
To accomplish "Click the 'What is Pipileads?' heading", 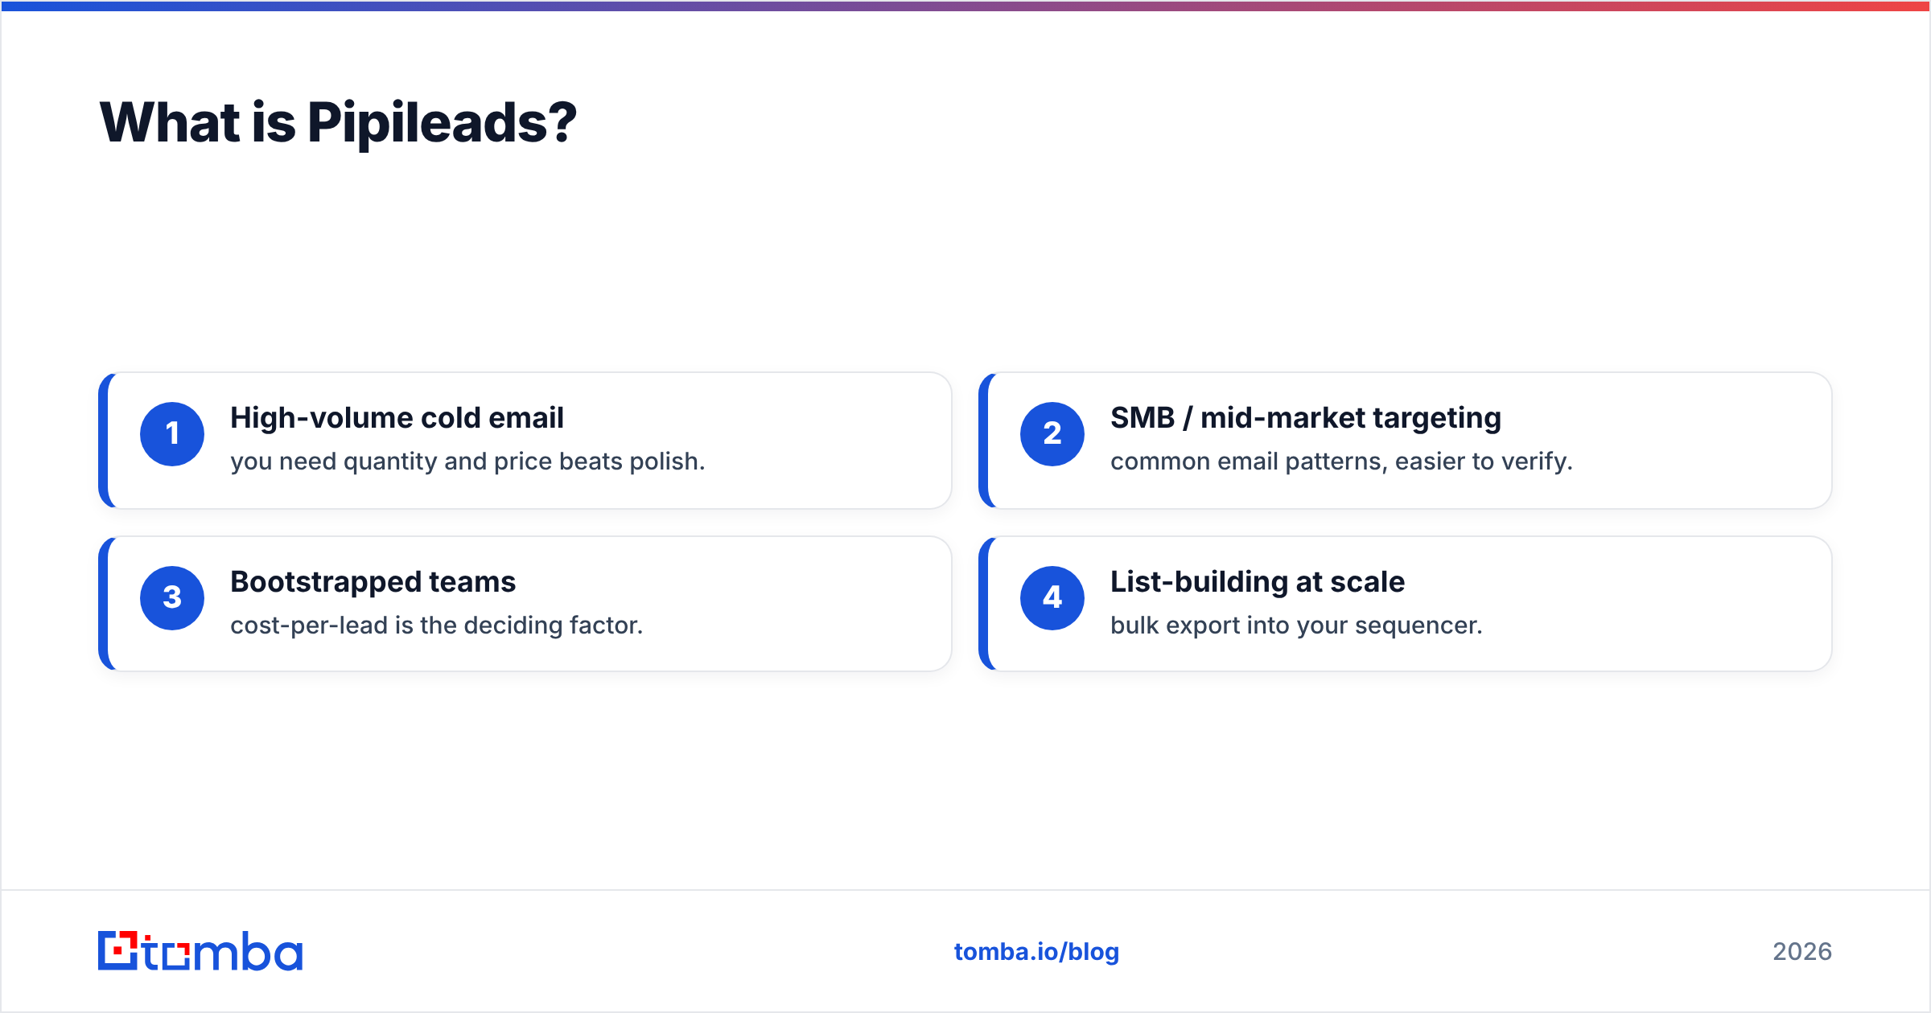I will (x=338, y=123).
